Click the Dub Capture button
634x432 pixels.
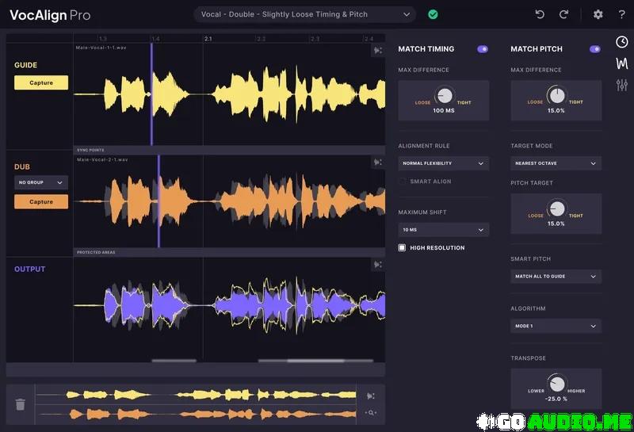click(41, 201)
